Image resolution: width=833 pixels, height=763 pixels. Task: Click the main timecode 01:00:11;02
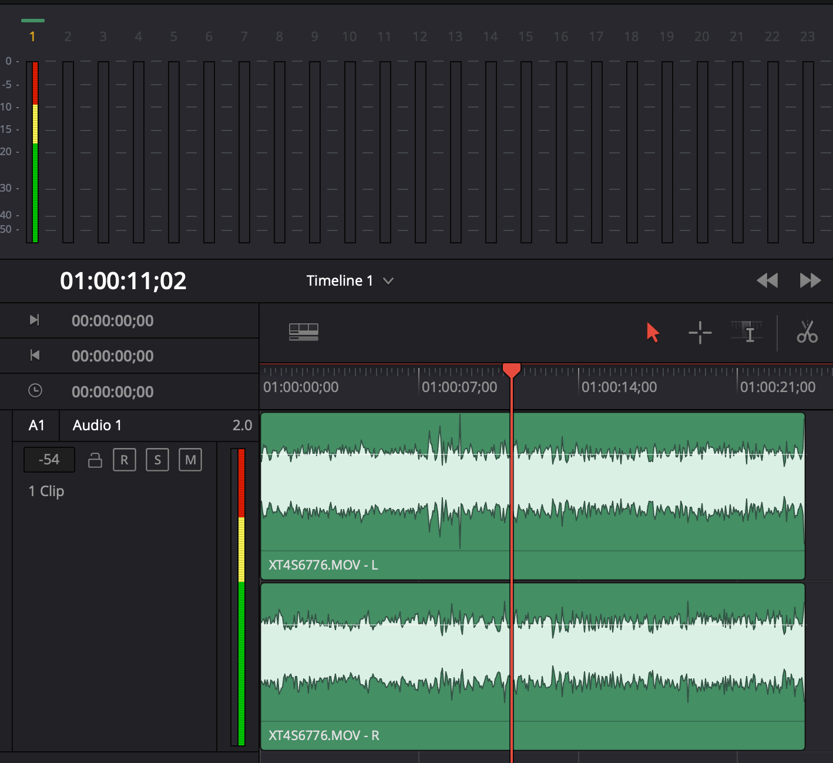pos(123,281)
